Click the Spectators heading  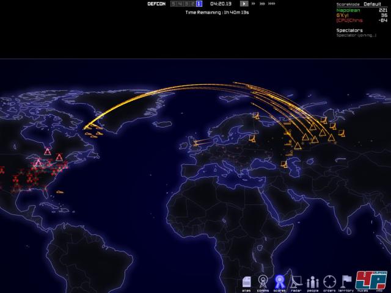349,31
